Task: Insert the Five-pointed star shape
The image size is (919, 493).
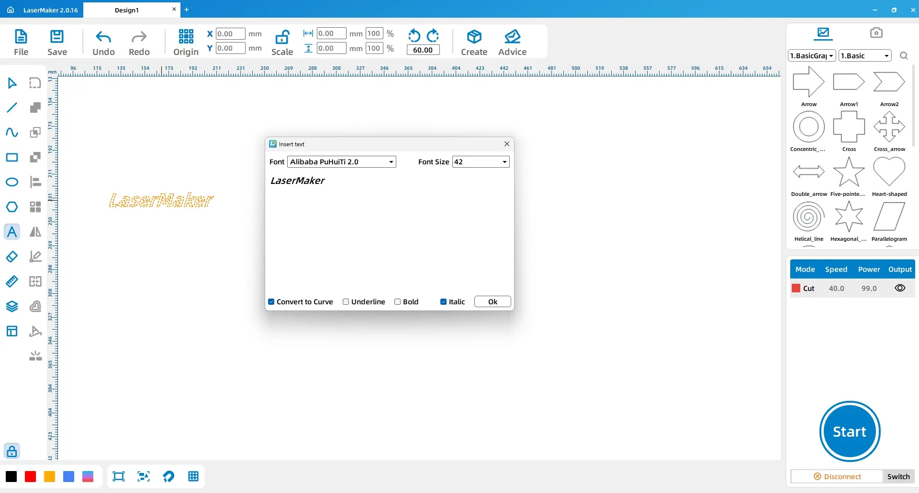Action: click(849, 177)
